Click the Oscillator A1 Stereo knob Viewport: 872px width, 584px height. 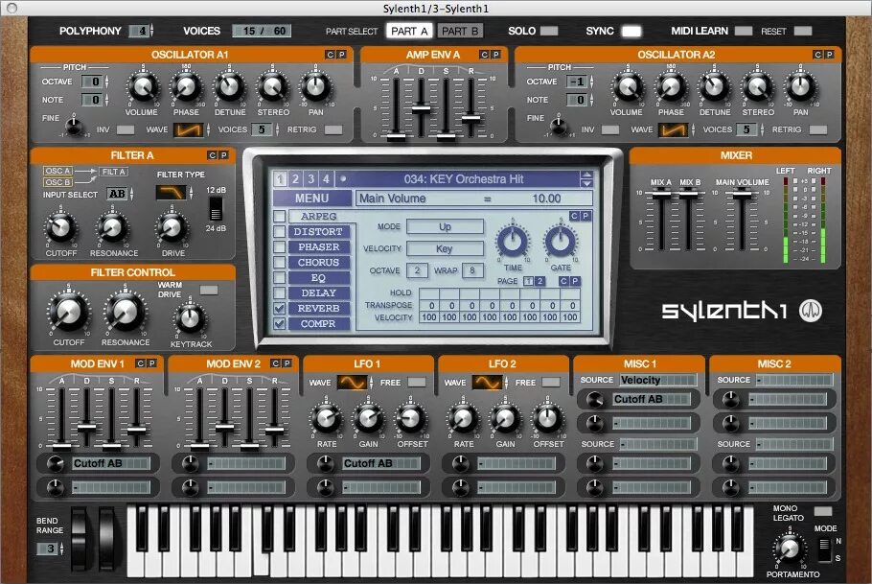pos(272,87)
